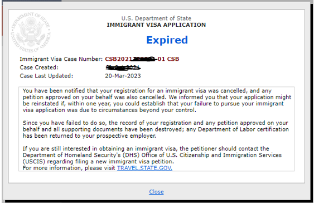
Task: Click the '-01 CSB' case number suffix
Action: (167, 59)
